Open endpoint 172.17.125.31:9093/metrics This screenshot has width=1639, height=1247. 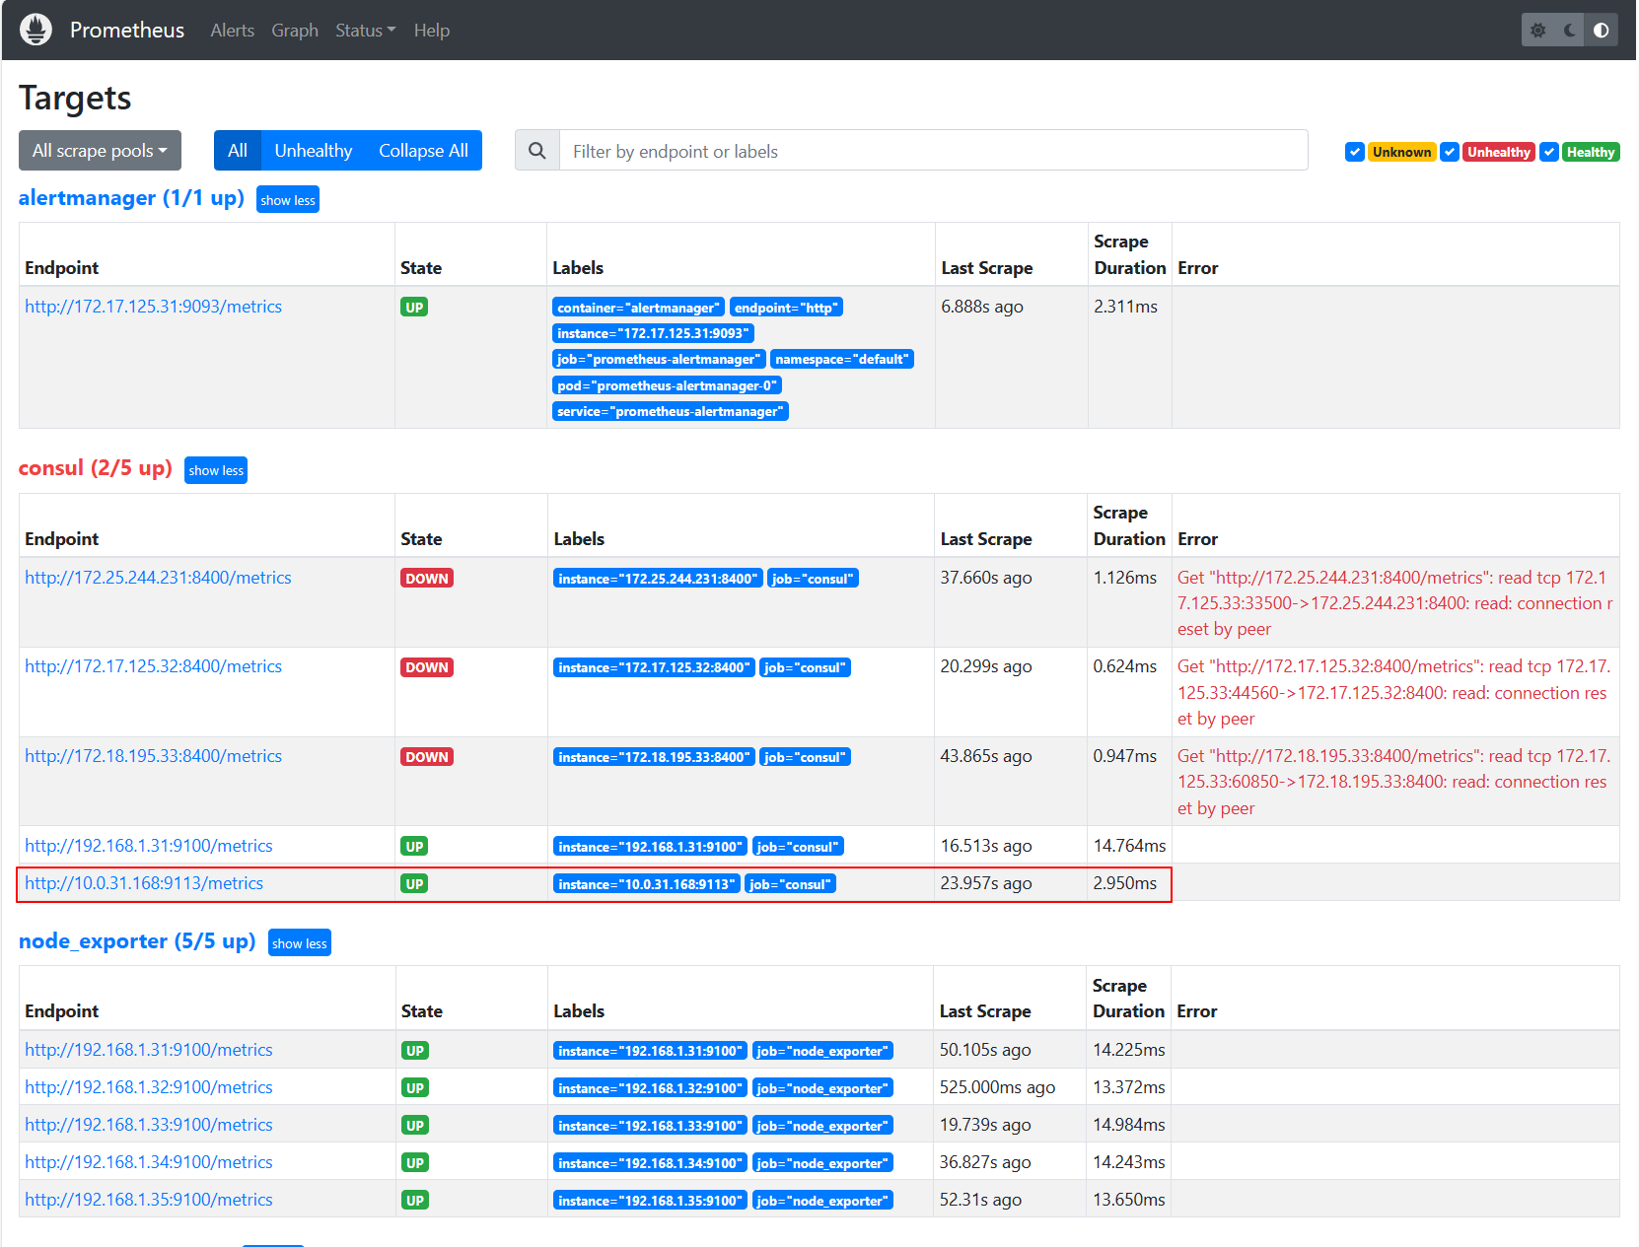(x=154, y=307)
